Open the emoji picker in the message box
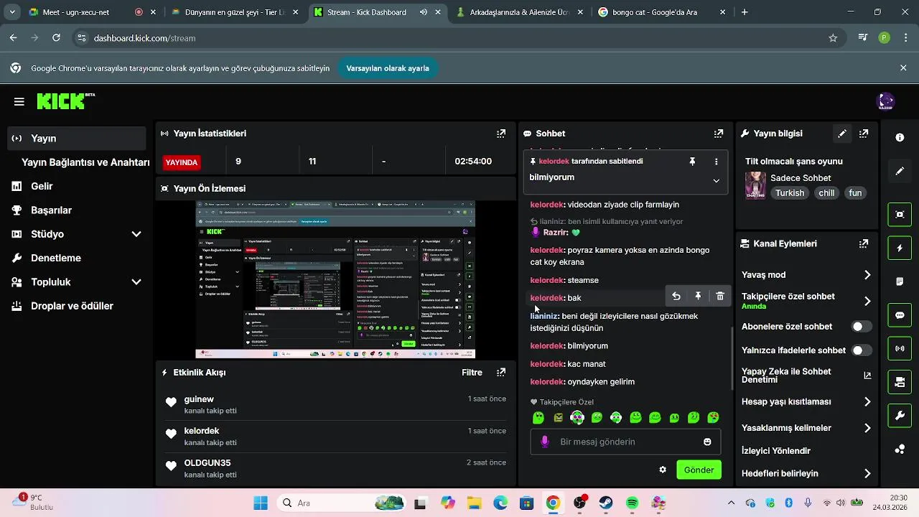919x517 pixels. [x=707, y=442]
